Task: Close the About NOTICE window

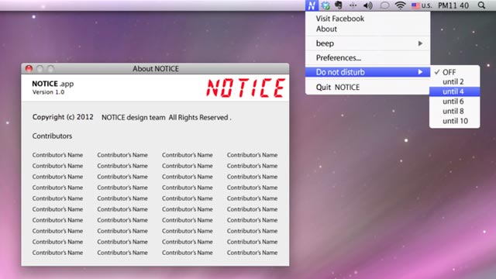Action: [x=29, y=69]
